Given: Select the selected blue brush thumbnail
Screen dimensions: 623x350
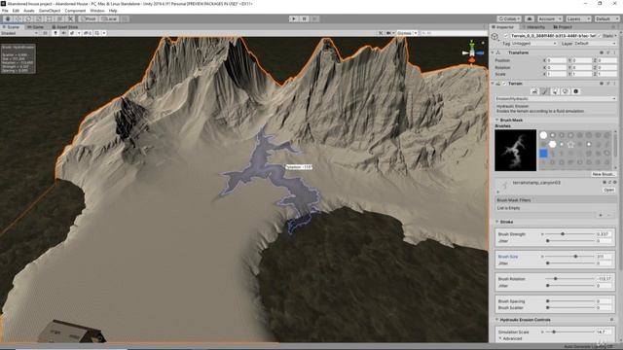Looking at the screenshot, I should (x=543, y=154).
